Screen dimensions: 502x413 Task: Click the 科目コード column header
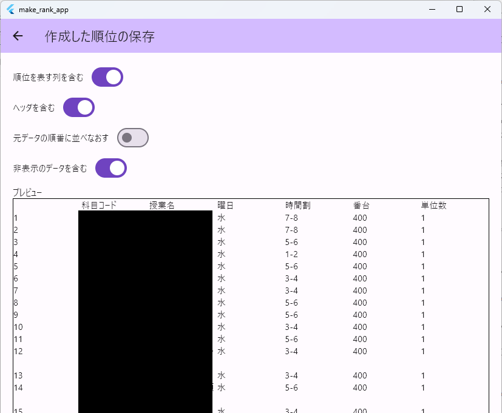[99, 206]
